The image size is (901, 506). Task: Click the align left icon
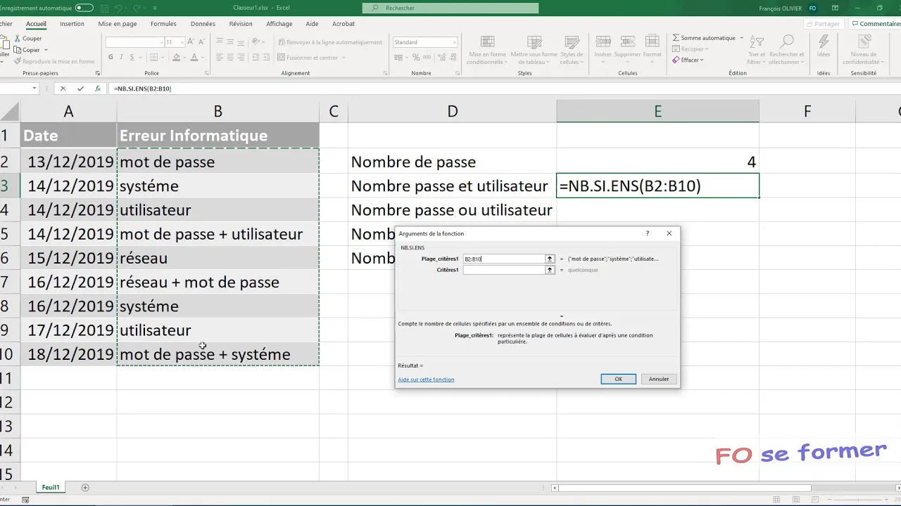220,58
